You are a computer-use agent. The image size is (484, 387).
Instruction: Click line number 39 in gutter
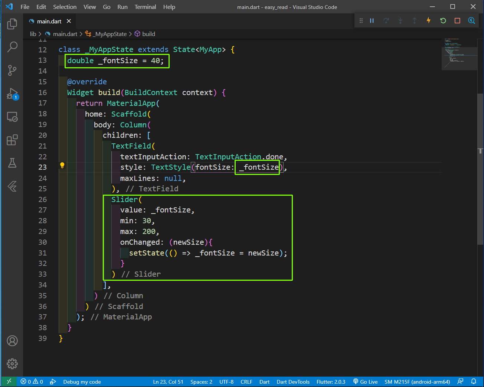point(43,338)
